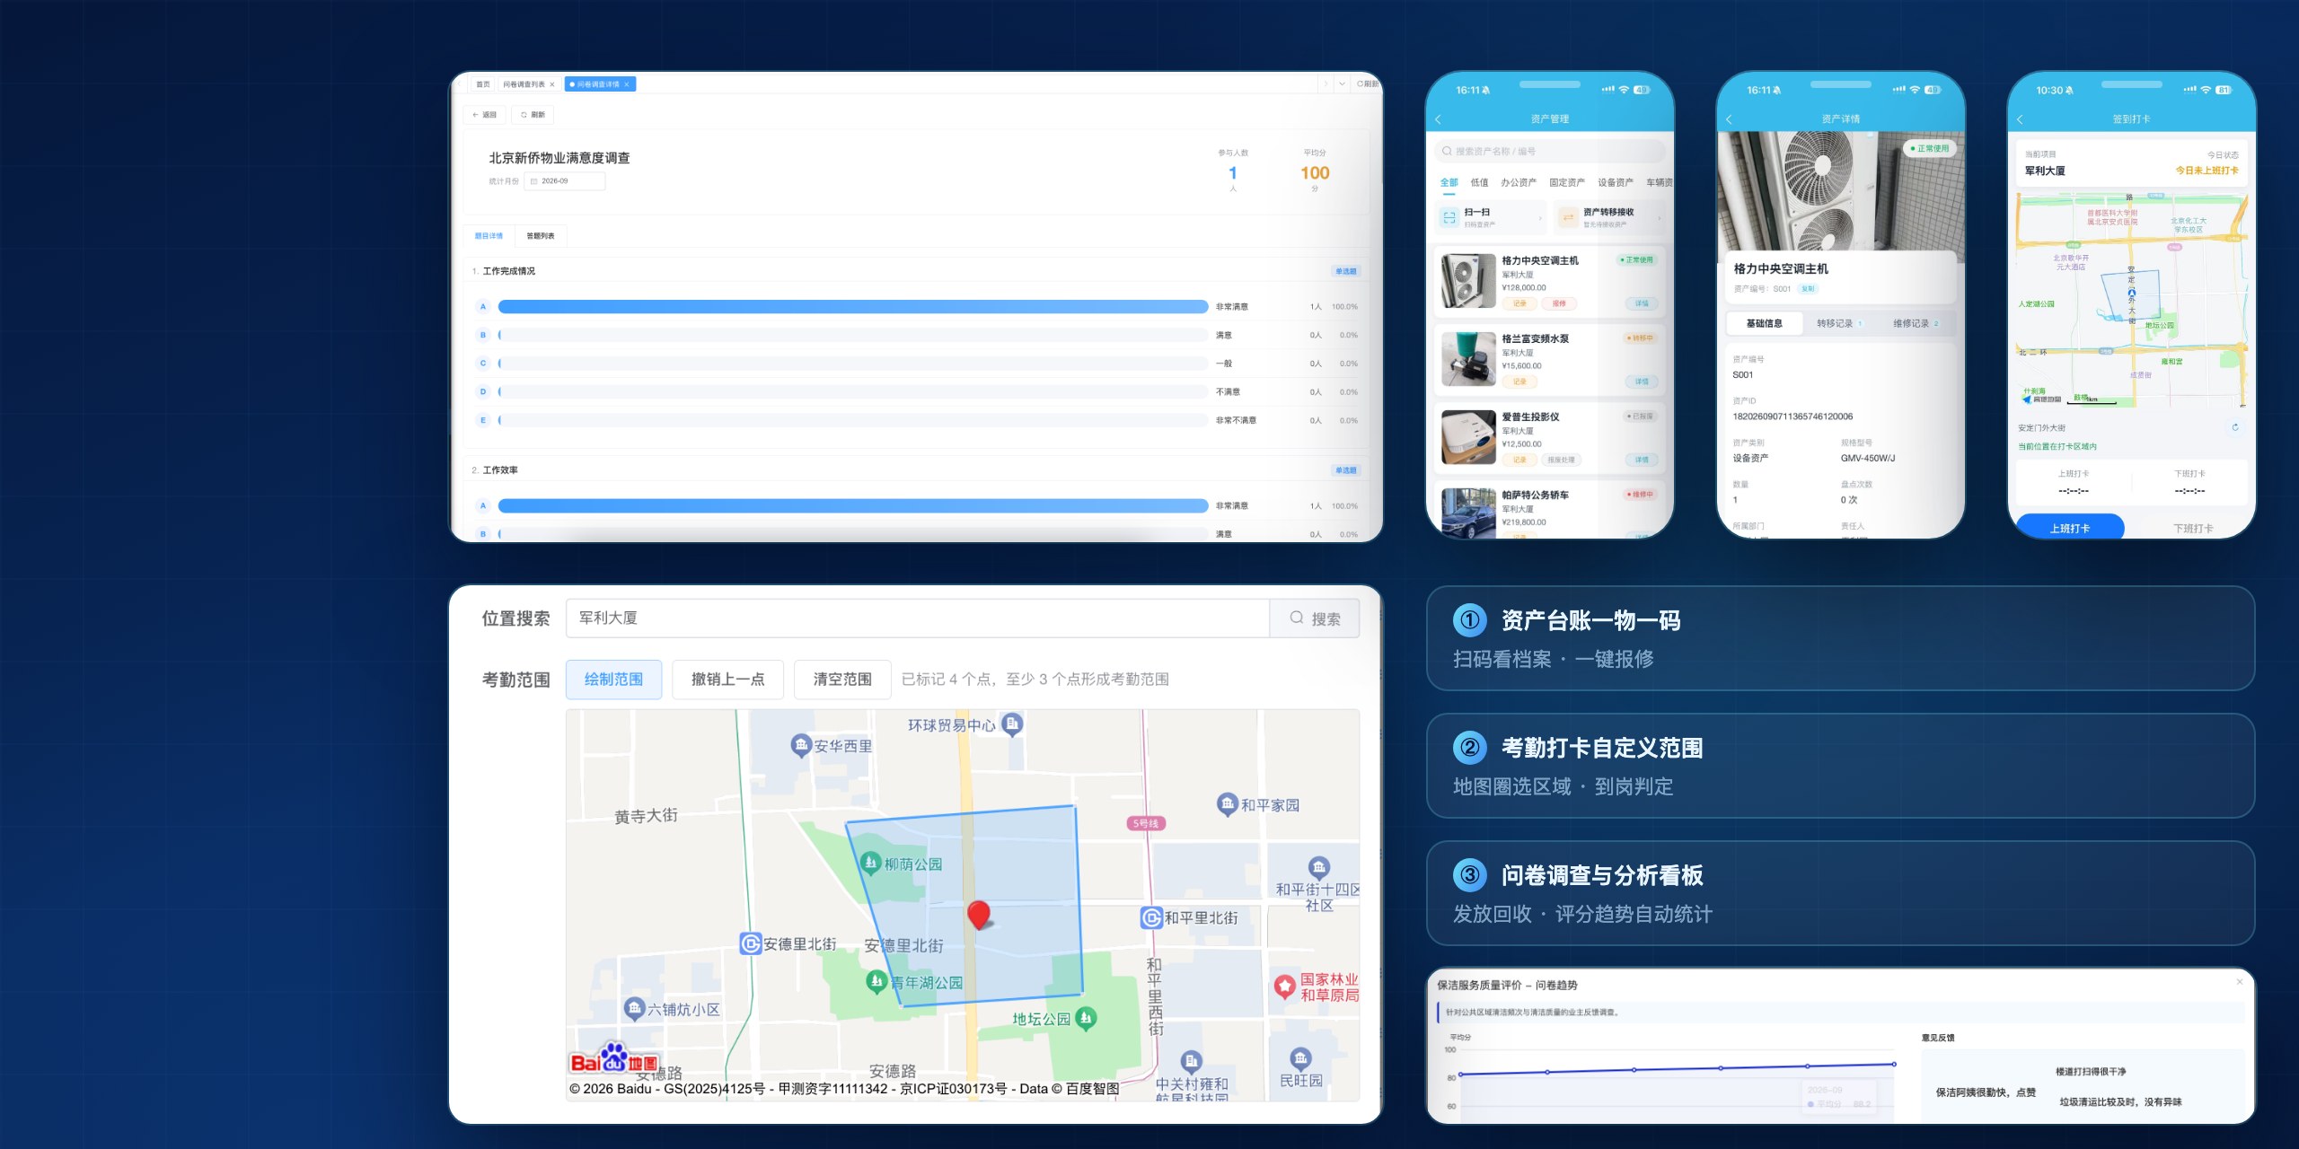
Task: Click the 和平里北街 subway station icon
Action: pyautogui.click(x=1151, y=917)
